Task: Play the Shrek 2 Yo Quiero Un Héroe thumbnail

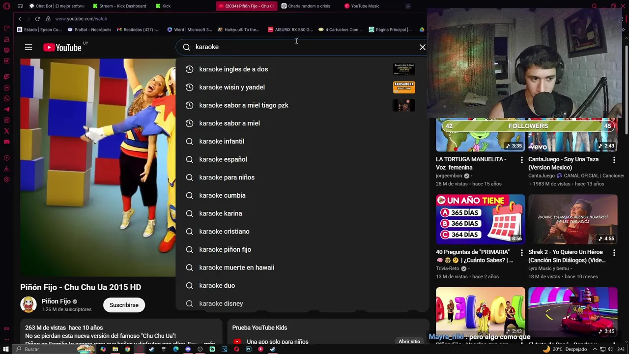Action: pos(573,219)
